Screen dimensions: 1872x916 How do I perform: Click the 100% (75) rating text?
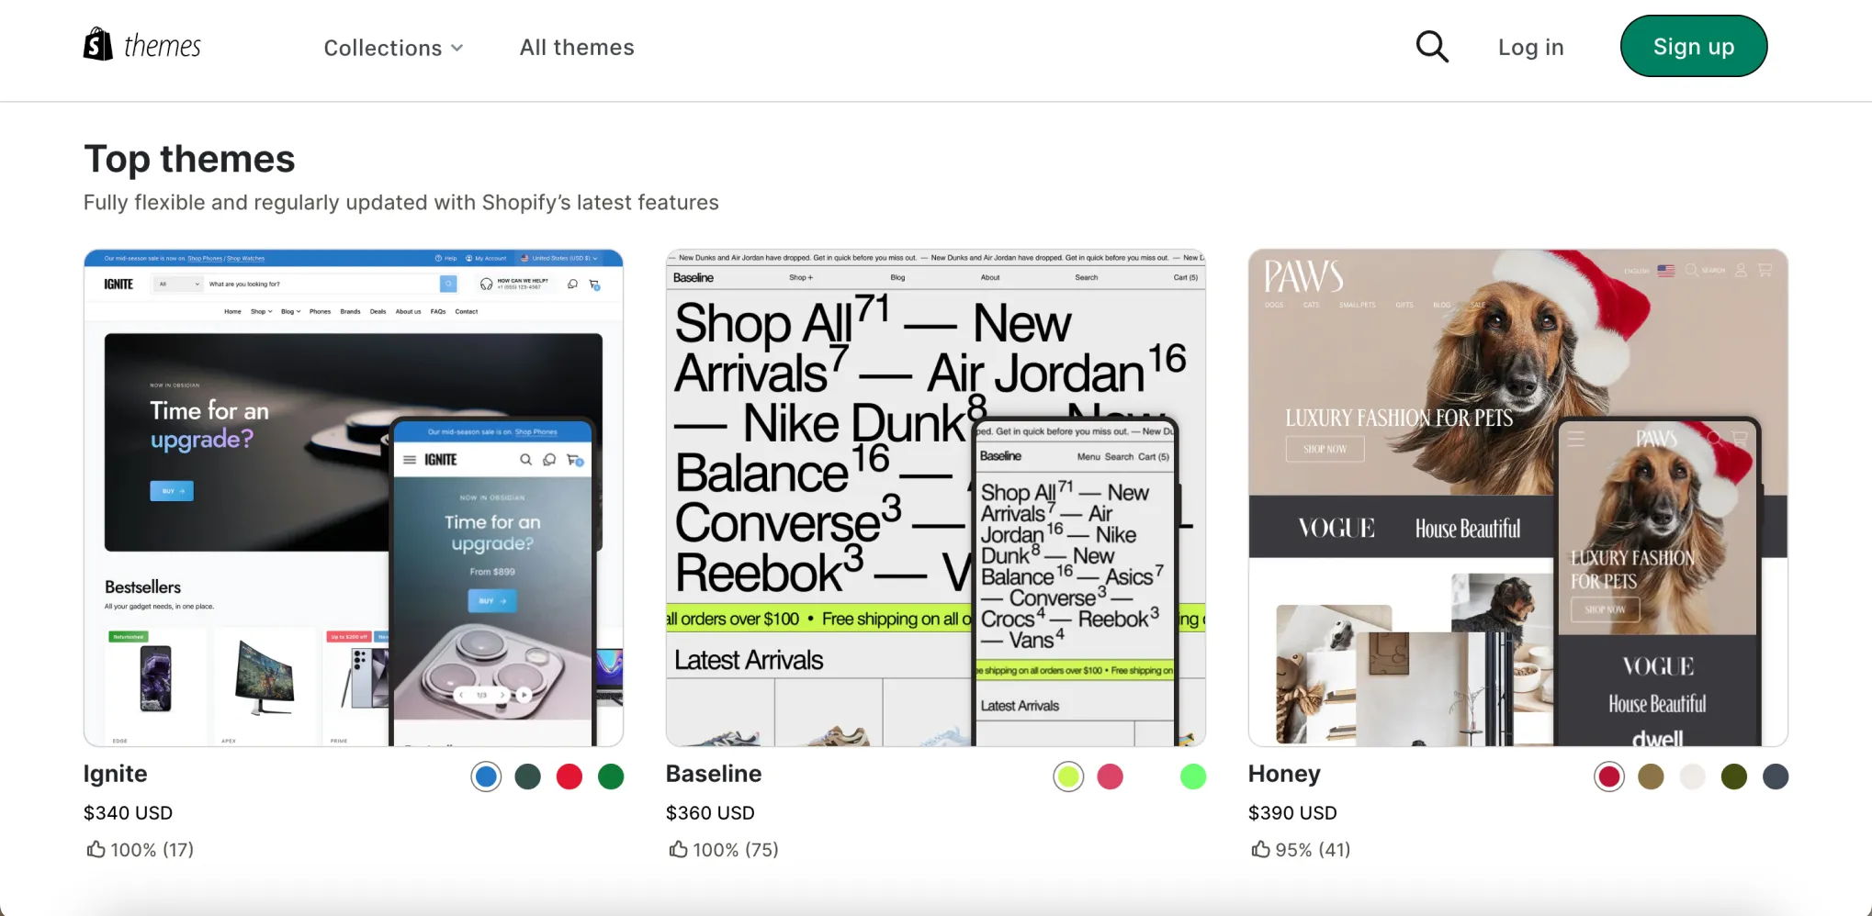point(736,850)
